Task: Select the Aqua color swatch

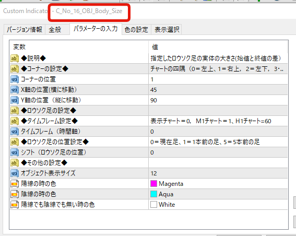Action: pyautogui.click(x=153, y=194)
